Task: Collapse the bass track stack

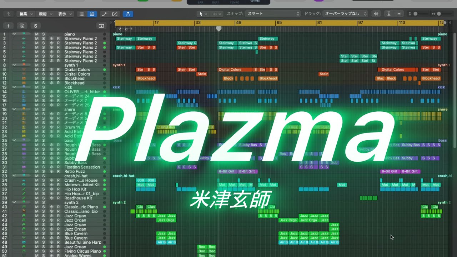Action: pyautogui.click(x=14, y=141)
